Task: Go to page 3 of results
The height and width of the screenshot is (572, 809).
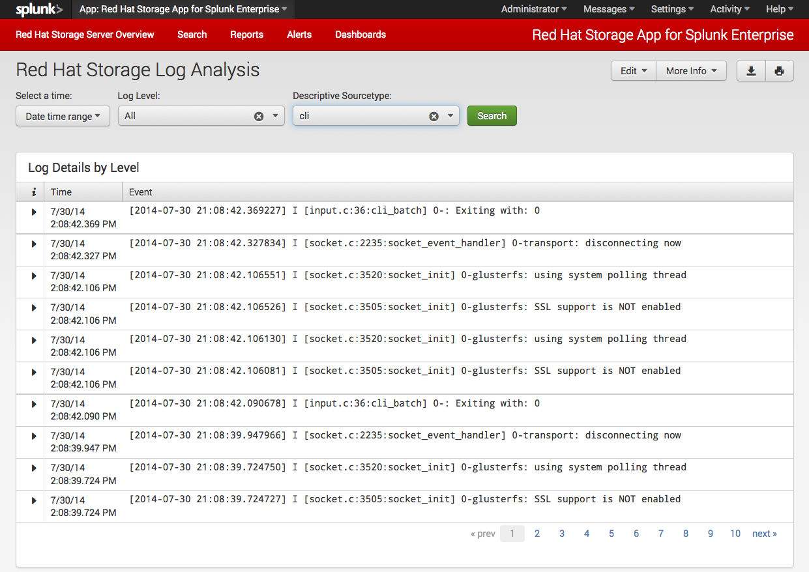Action: point(562,534)
